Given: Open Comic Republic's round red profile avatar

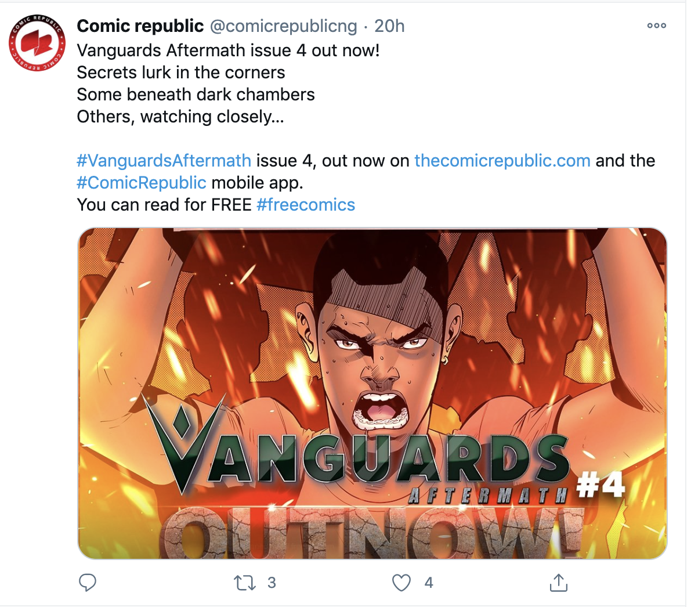Looking at the screenshot, I should tap(38, 43).
